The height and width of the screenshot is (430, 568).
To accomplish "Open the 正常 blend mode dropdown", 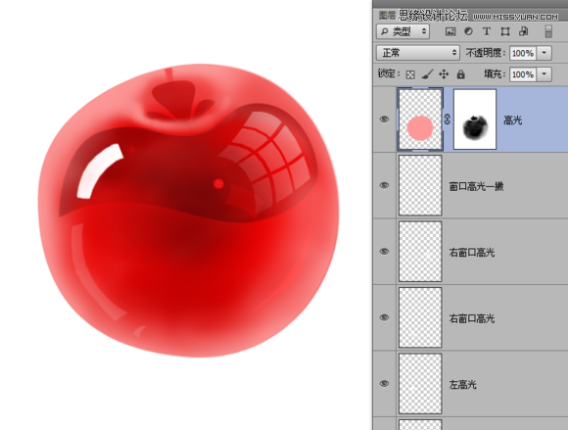I will [x=418, y=53].
